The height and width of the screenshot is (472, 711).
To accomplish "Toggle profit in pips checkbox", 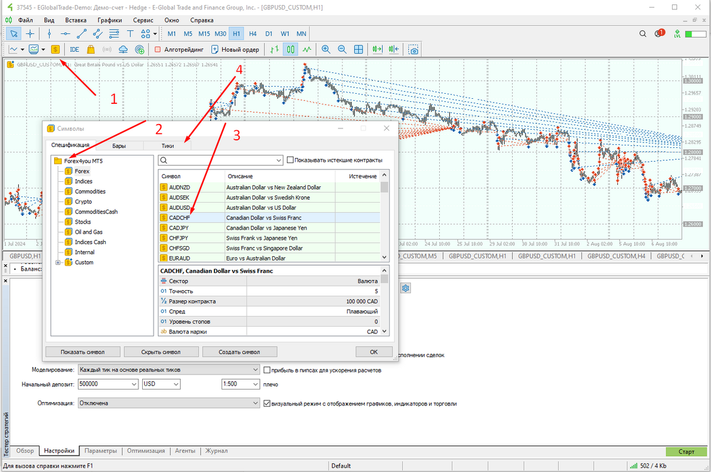I will click(x=267, y=370).
